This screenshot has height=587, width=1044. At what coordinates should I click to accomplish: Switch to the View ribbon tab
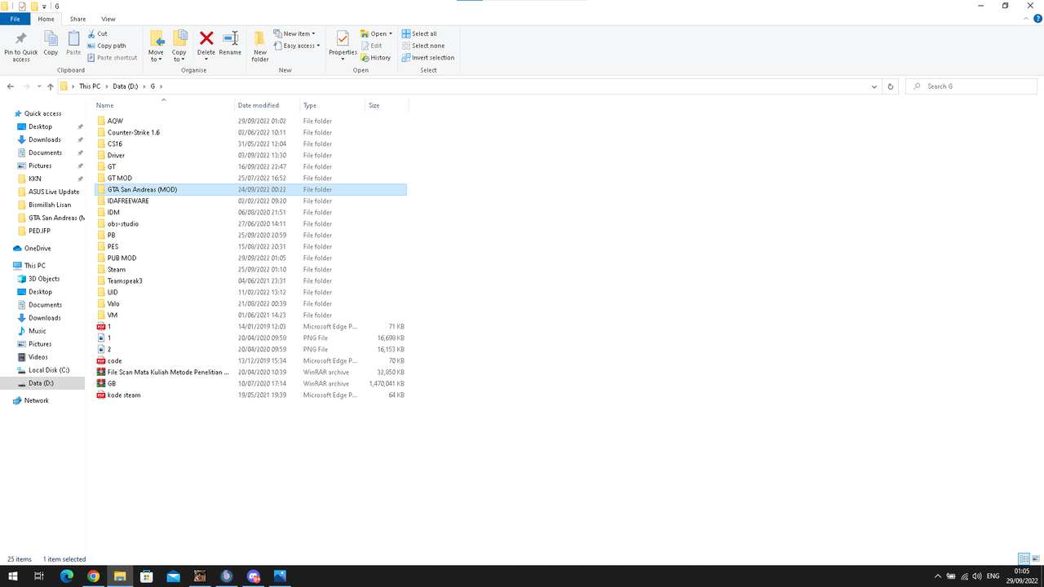pyautogui.click(x=108, y=19)
